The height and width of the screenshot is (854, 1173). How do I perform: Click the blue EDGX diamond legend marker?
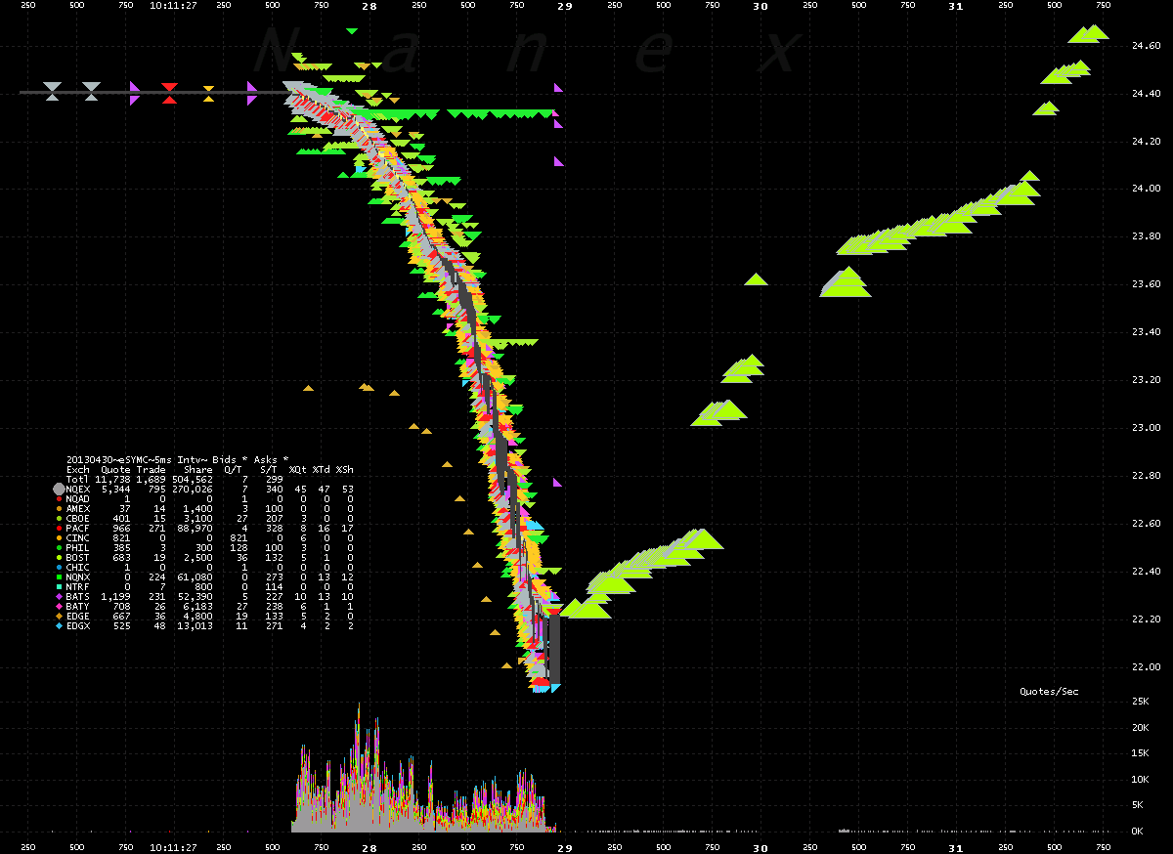[x=59, y=625]
